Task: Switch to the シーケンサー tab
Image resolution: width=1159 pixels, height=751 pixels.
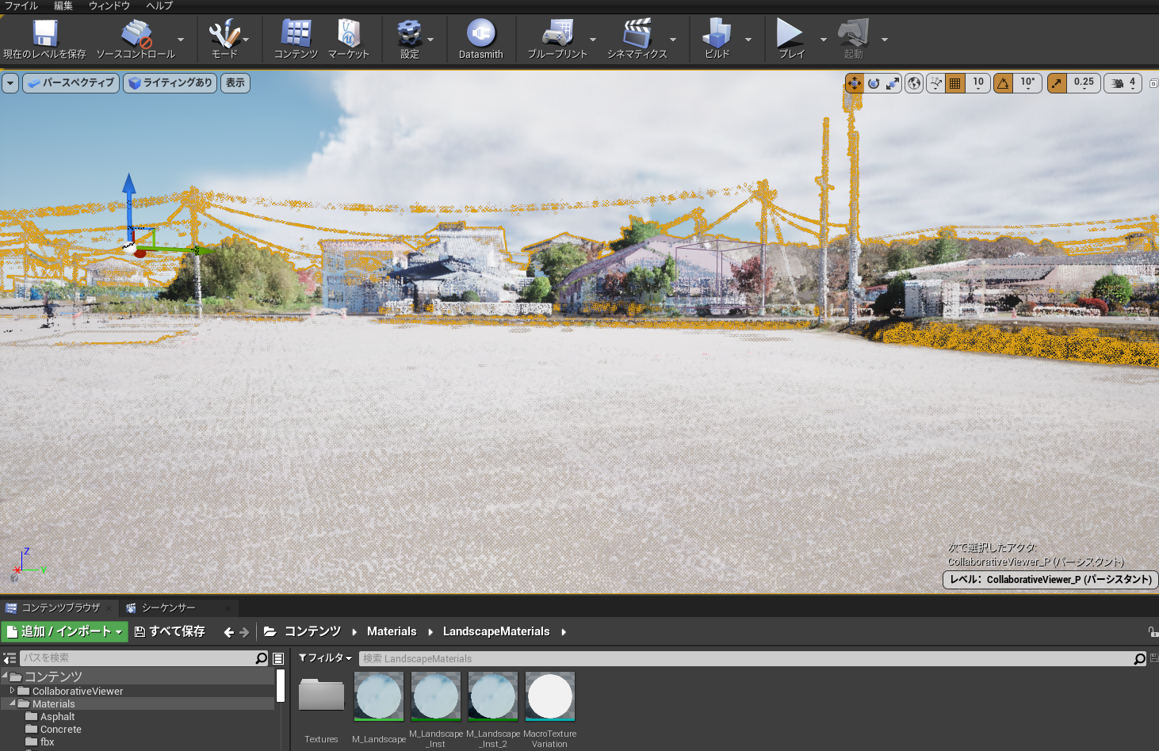Action: [x=168, y=608]
